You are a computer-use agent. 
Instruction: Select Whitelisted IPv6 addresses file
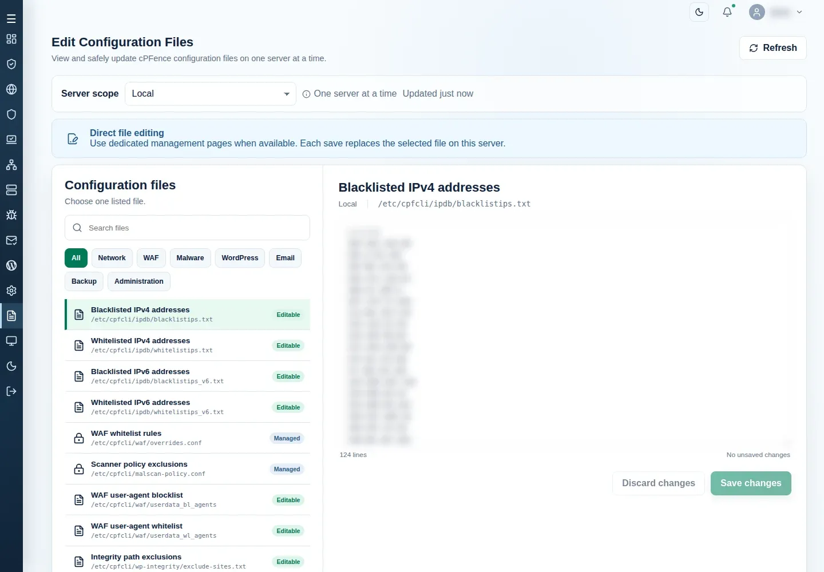[187, 407]
